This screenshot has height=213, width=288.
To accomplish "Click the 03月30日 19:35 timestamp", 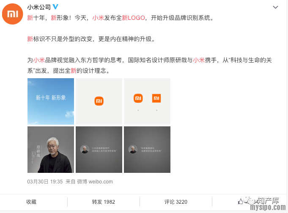I will coord(45,182).
